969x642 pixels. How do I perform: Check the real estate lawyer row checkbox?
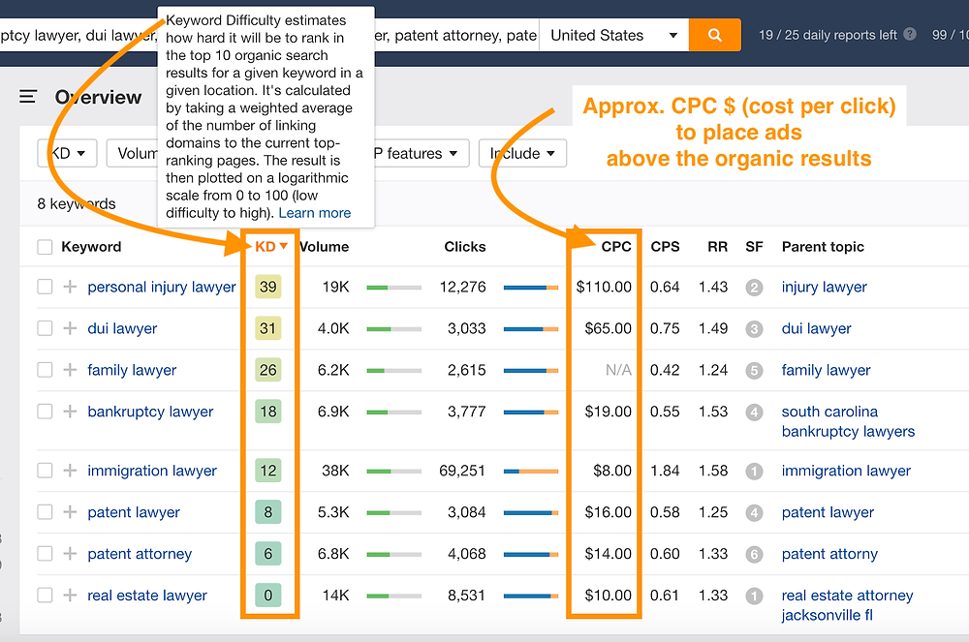[x=45, y=596]
